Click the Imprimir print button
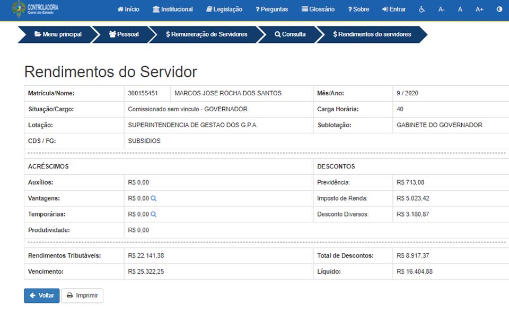The height and width of the screenshot is (323, 509). click(82, 295)
